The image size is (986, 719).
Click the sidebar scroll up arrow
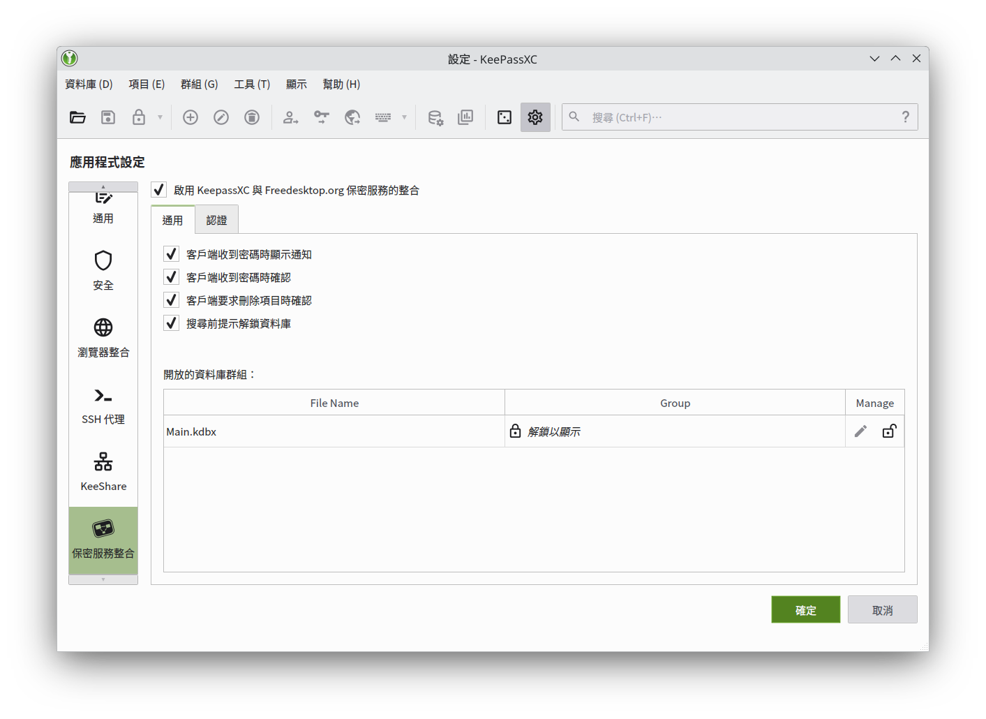click(103, 186)
